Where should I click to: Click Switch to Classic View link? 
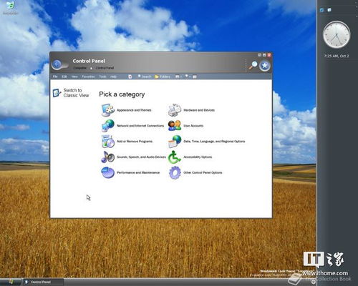coord(76,93)
